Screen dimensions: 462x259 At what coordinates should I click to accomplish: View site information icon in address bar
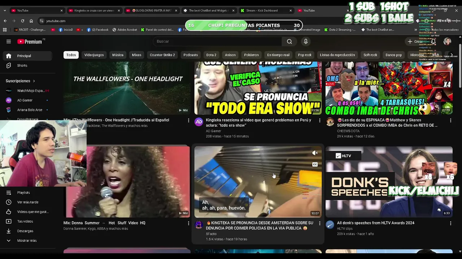tap(42, 21)
